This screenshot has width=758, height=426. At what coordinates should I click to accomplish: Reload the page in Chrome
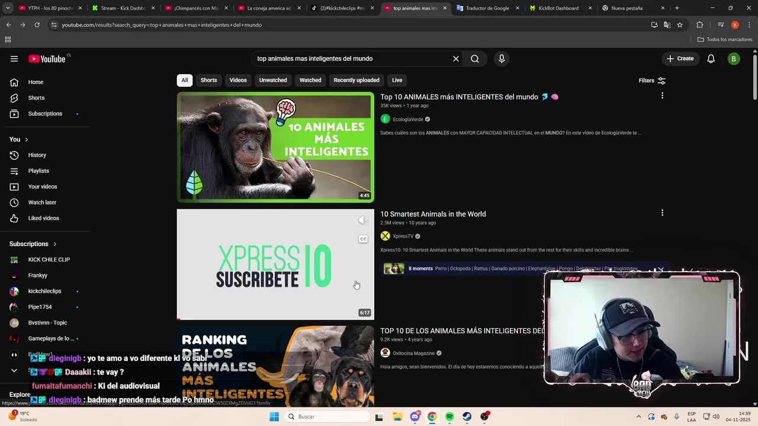pyautogui.click(x=37, y=25)
